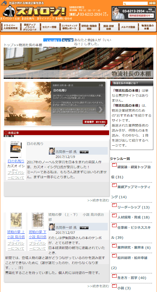Click 続きを読む under 琥珀の夢 article
Screen dimensions: 157x292
point(98,286)
